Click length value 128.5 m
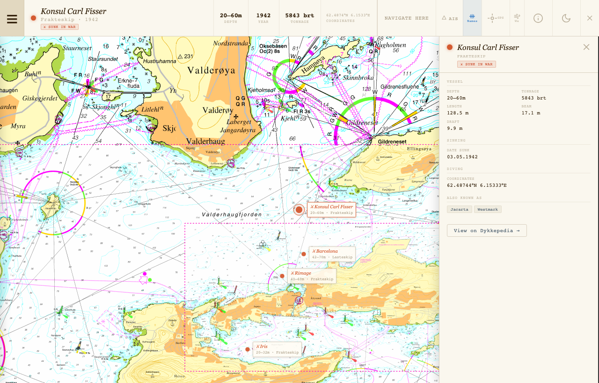 456,113
